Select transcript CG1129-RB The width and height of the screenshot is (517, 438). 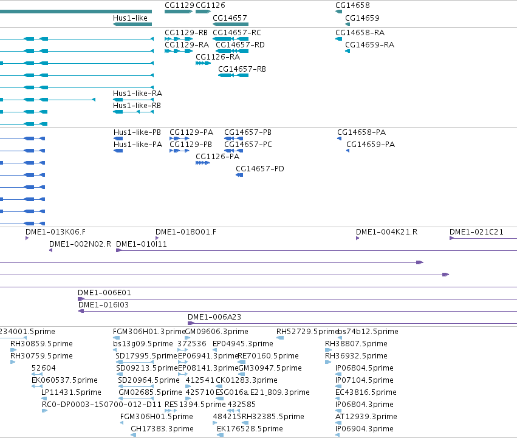[x=187, y=33]
